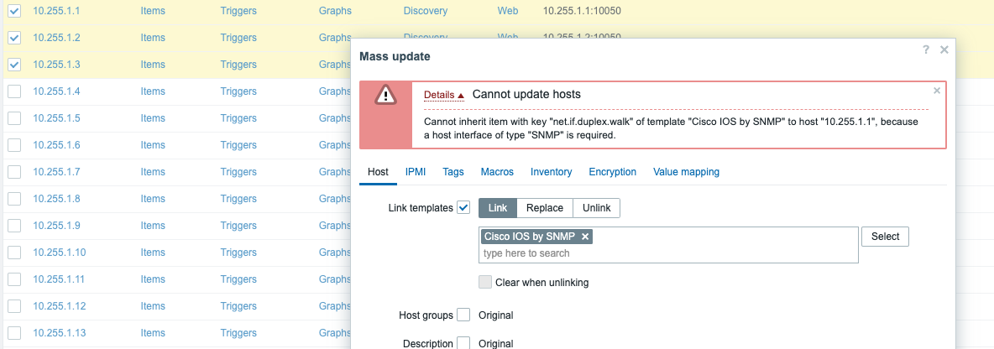Select host 10.255.1.12 checkbox
The width and height of the screenshot is (994, 349).
[14, 306]
